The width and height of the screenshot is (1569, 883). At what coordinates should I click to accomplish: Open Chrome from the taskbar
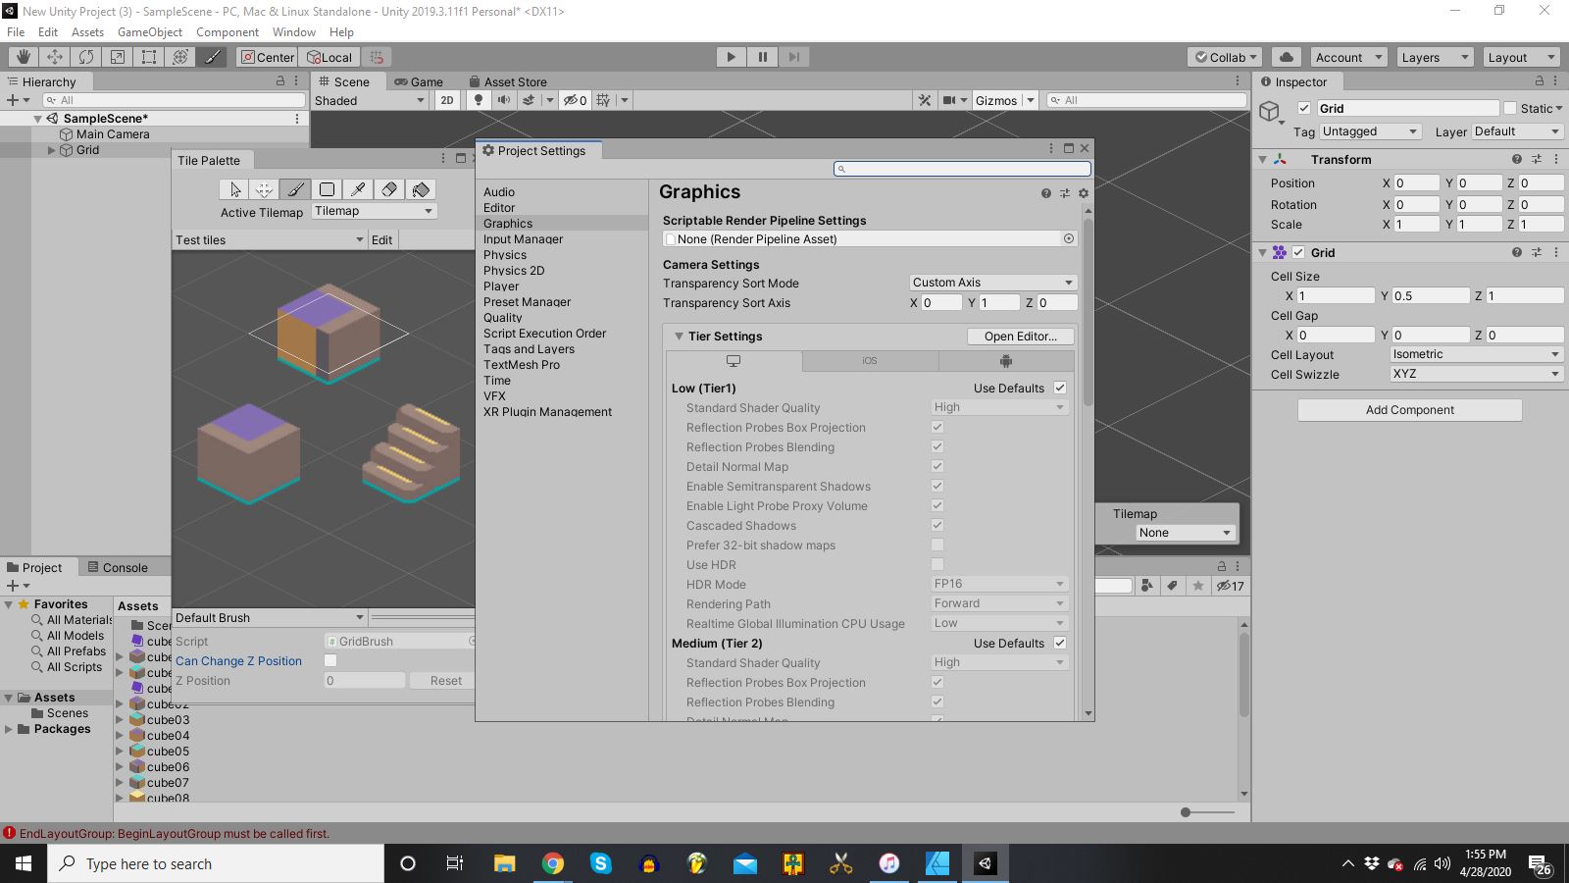[x=553, y=863]
